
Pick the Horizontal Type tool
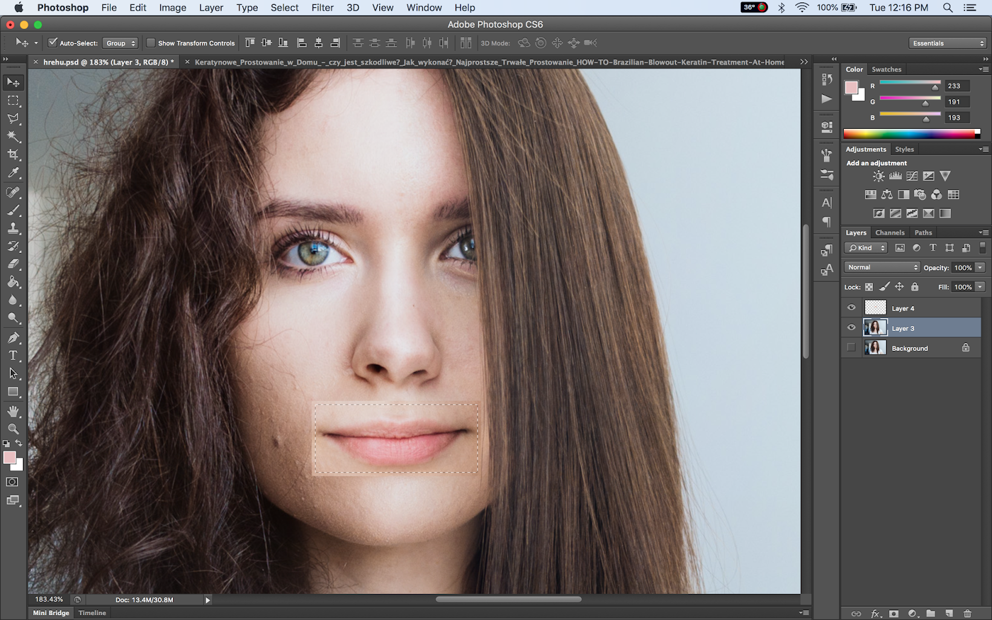tap(13, 356)
